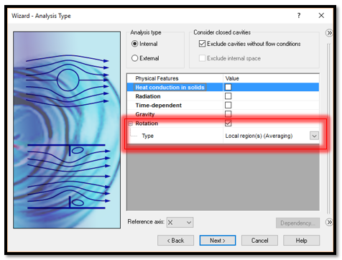The image size is (342, 260).
Task: Click the Next button
Action: pyautogui.click(x=218, y=241)
